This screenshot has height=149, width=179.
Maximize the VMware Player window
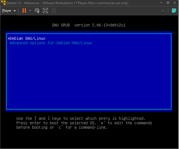coord(168,3)
